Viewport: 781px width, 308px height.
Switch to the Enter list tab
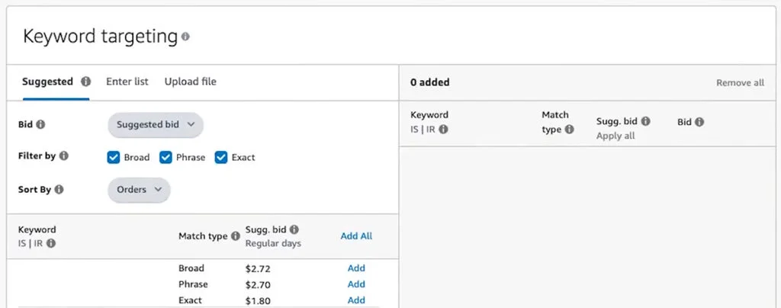pos(127,82)
